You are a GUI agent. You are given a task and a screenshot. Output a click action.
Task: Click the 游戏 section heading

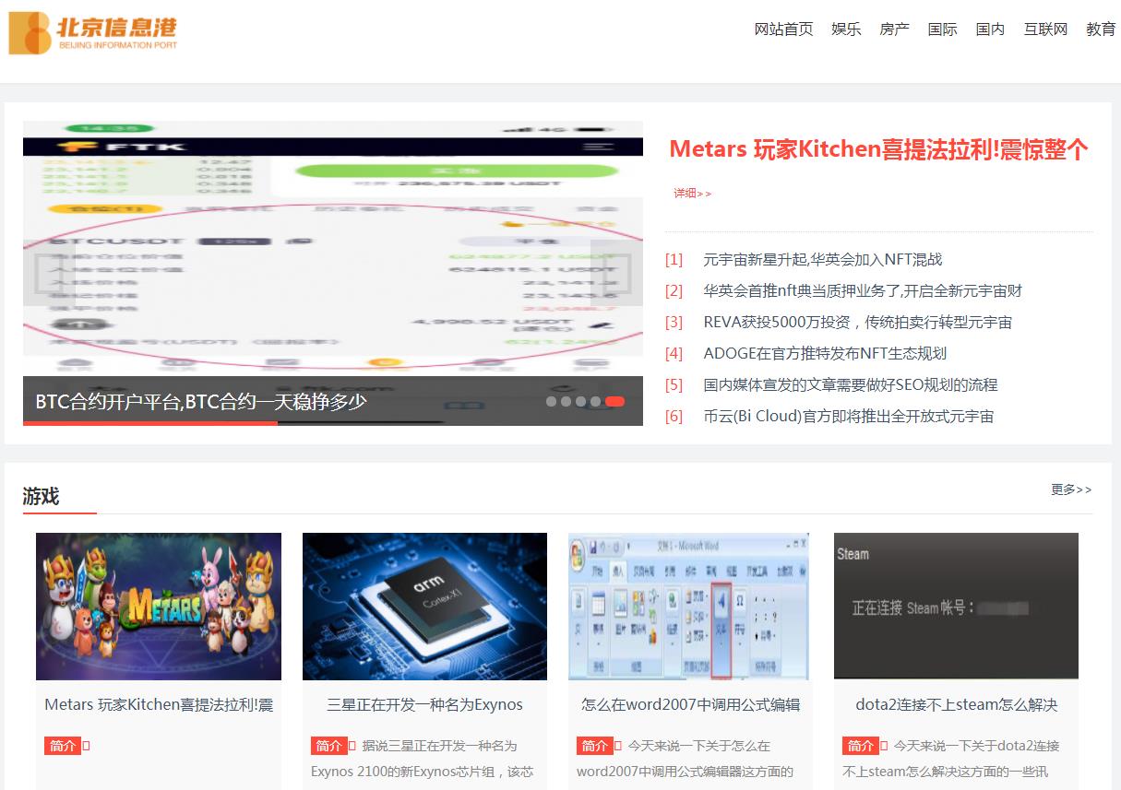pyautogui.click(x=41, y=497)
